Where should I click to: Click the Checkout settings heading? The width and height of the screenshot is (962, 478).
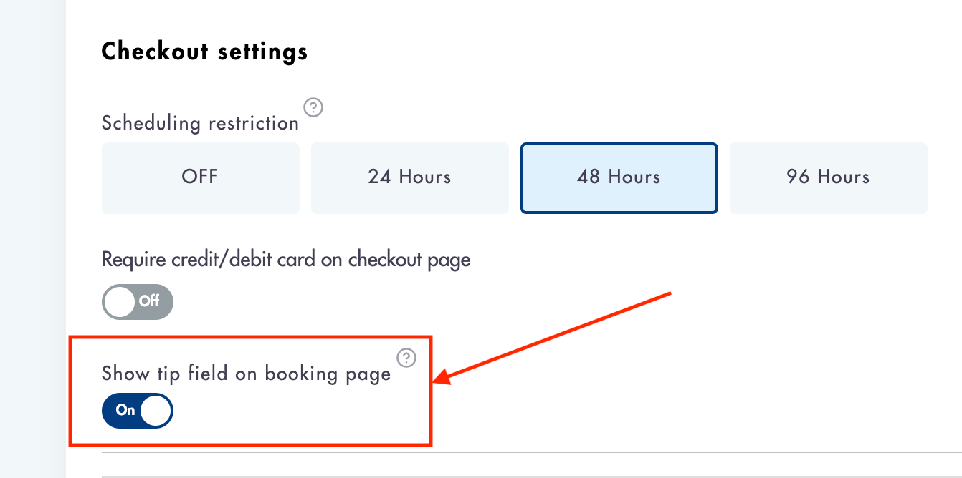coord(205,52)
